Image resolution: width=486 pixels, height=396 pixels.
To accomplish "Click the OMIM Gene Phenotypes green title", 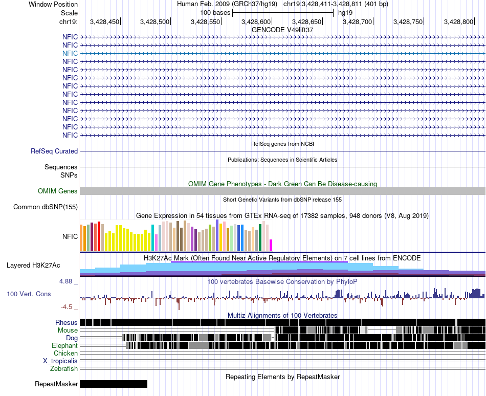I will [x=282, y=184].
